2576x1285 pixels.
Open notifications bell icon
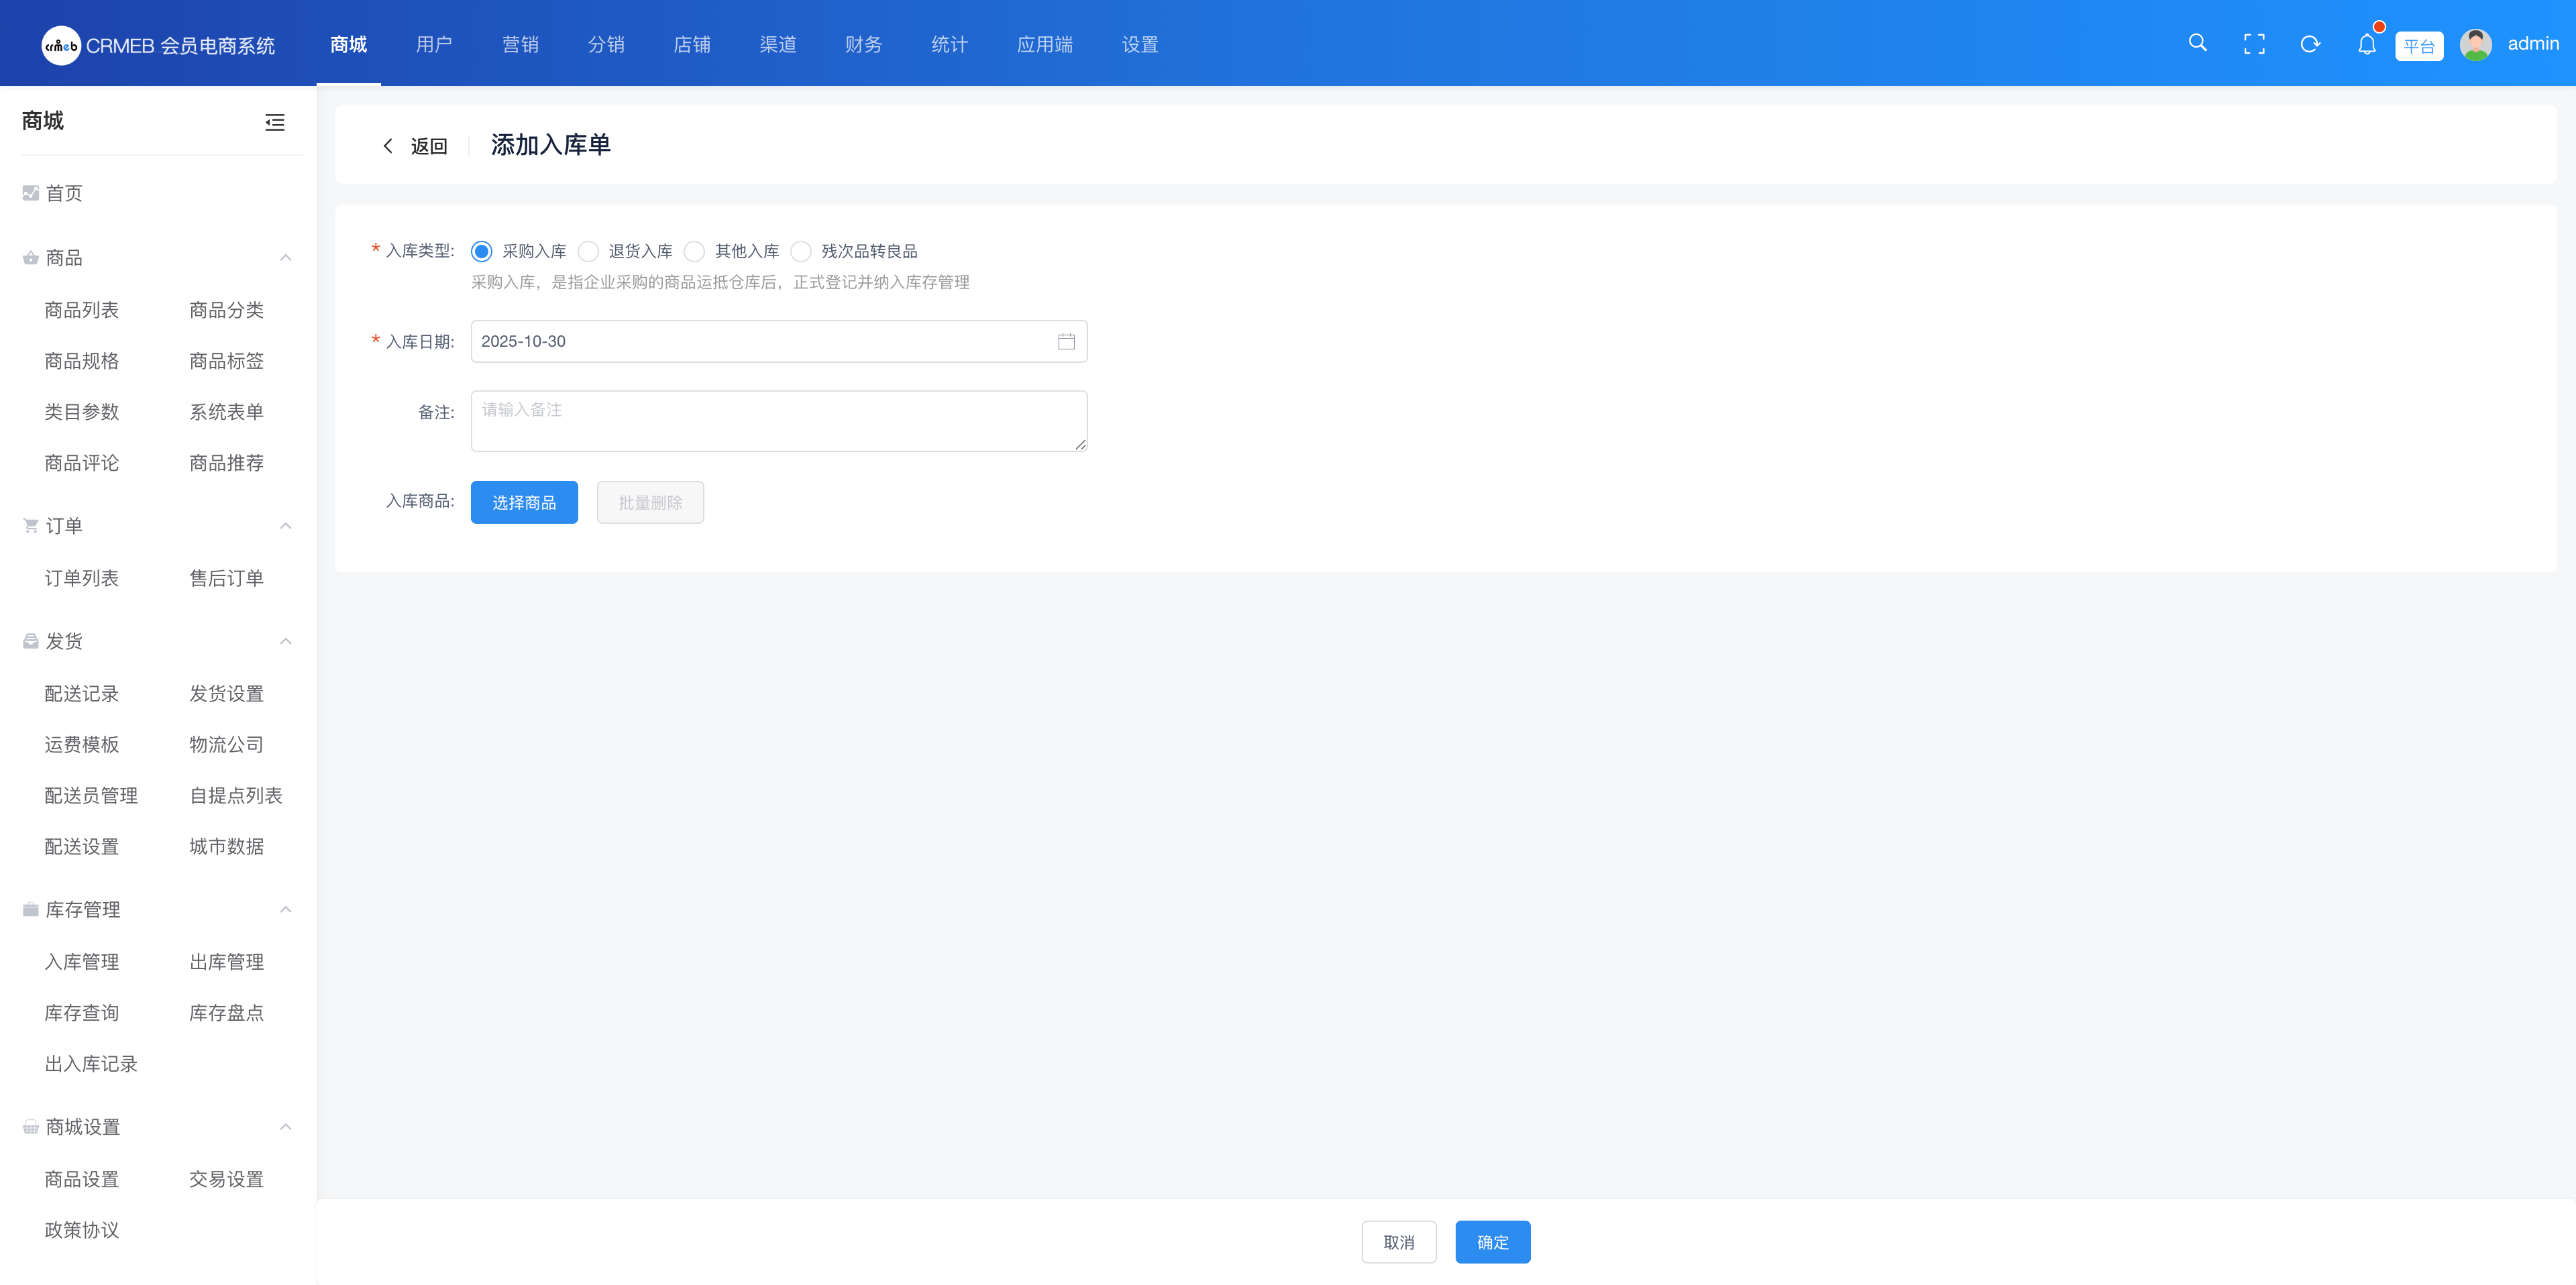[x=2366, y=44]
